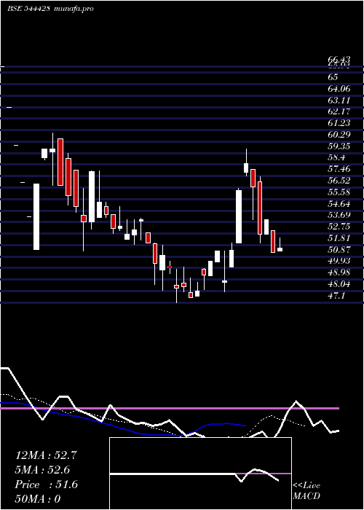Image resolution: width=364 pixels, height=510 pixels.
Task: Click the 58.4 price axis label
Action: point(336,158)
